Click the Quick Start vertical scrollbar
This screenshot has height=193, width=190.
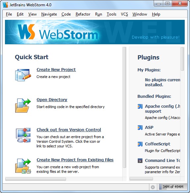pos(125,107)
